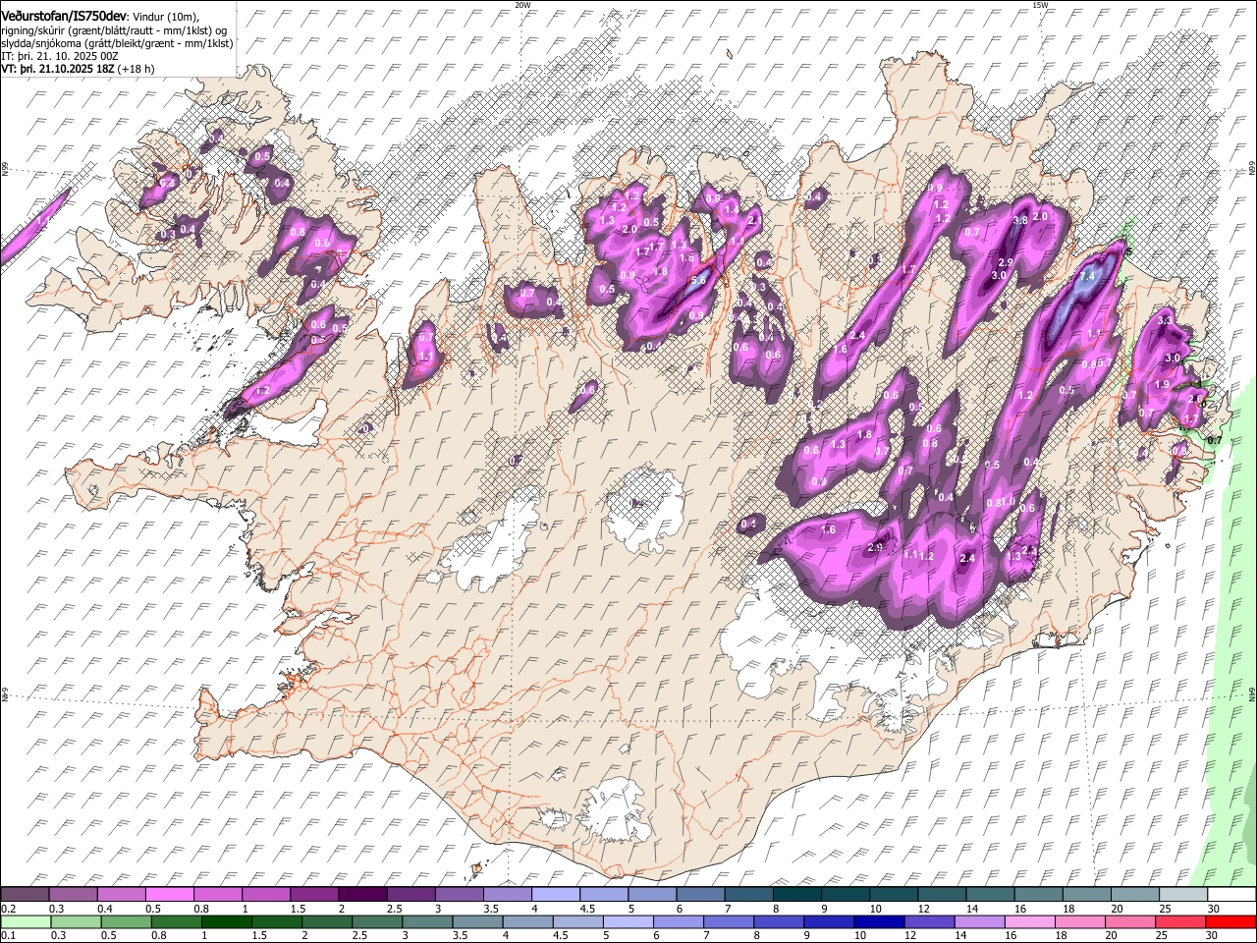
Task: Pick the upper legend swatch between 1 and 1.5
Action: (x=267, y=894)
